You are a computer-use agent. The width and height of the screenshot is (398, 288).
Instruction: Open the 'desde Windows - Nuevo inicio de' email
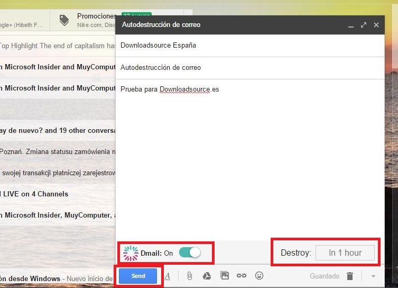[58, 279]
